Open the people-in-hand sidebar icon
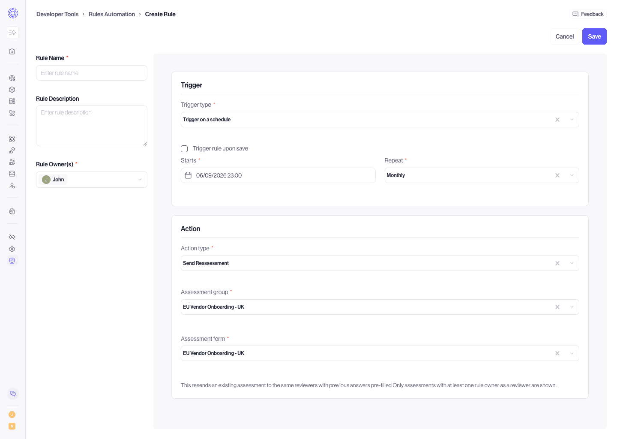The width and height of the screenshot is (617, 439). (x=12, y=162)
